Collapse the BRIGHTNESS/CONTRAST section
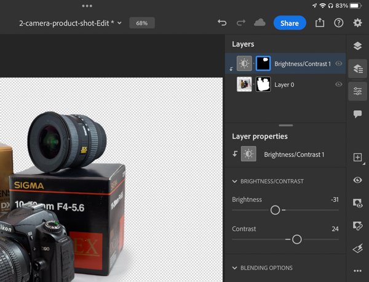 (x=235, y=182)
